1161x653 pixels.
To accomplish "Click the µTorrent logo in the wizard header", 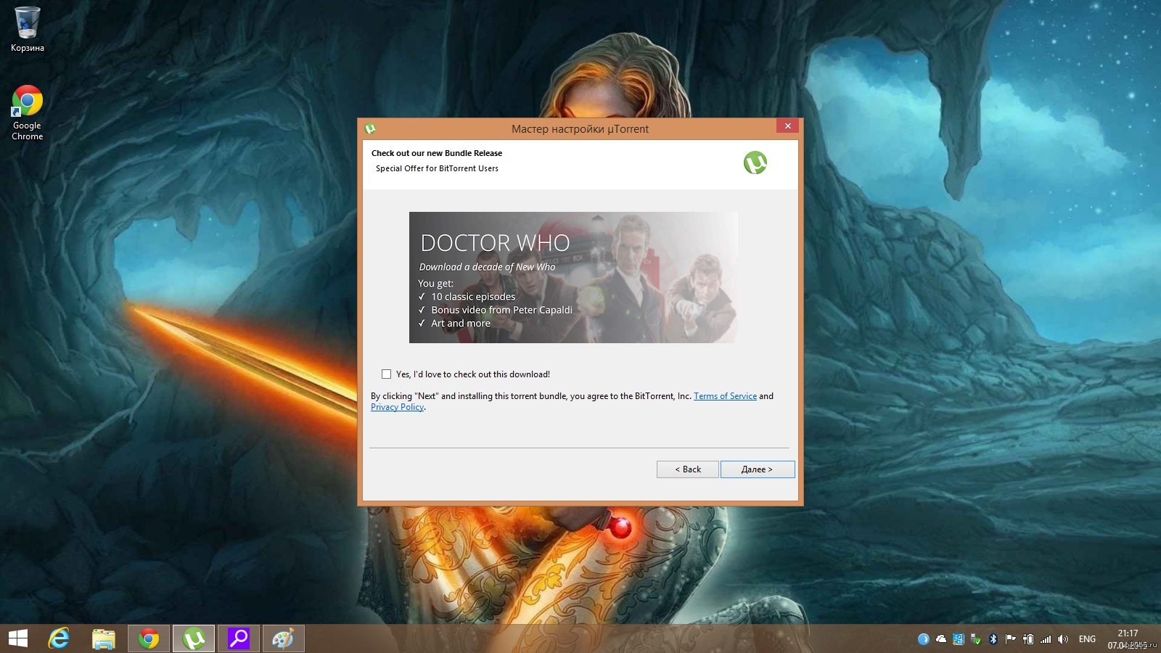I will point(755,163).
